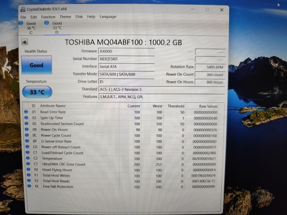The height and width of the screenshot is (215, 287).
Task: Maximize the CrystalDiskInfo window
Action: (207, 9)
